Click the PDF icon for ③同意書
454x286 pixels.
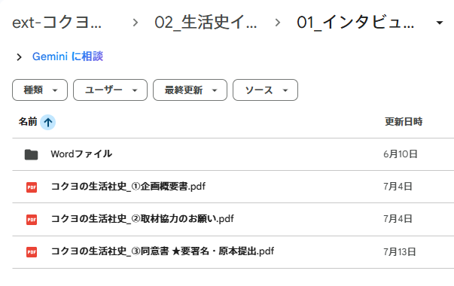tap(32, 252)
